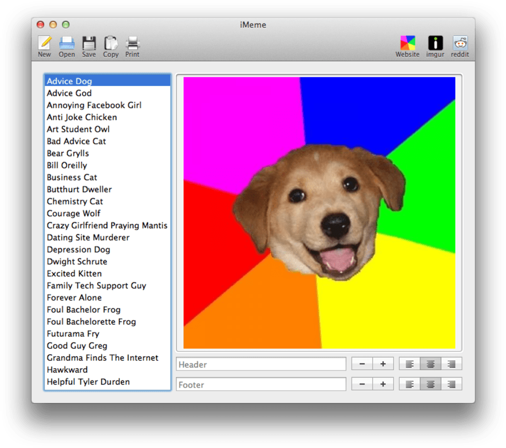Close the iMeme window with red button
Viewport: 506px width, 448px height.
tap(40, 25)
